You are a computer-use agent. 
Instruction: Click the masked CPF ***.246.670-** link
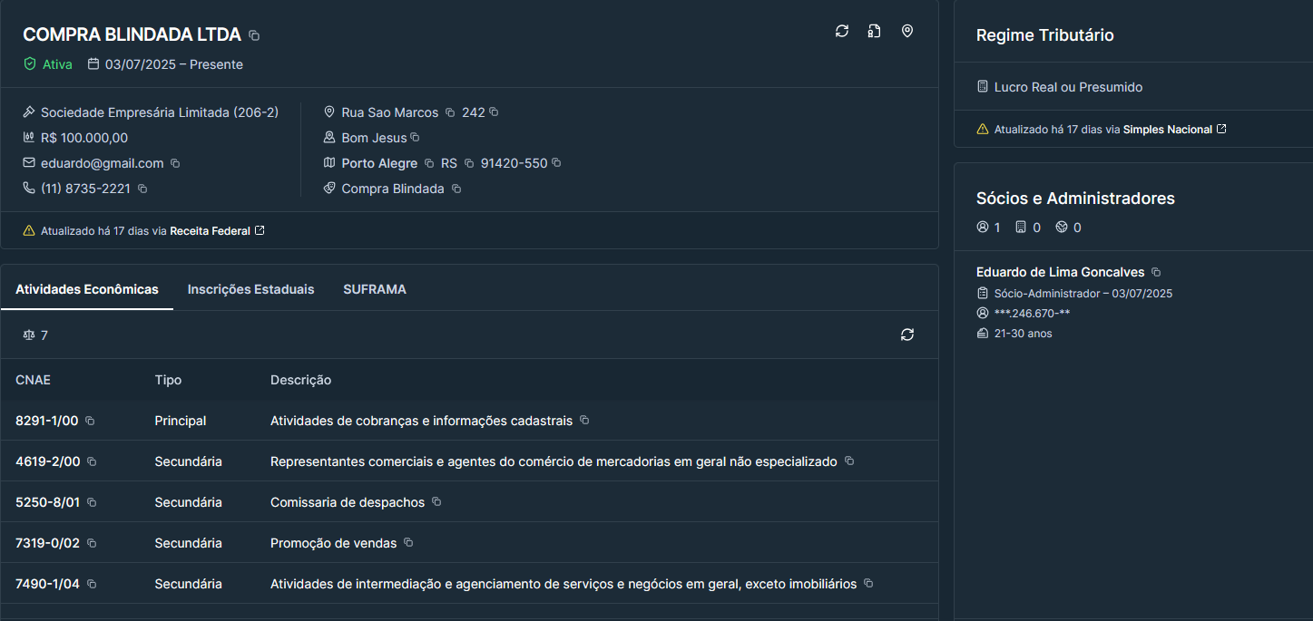[1032, 313]
